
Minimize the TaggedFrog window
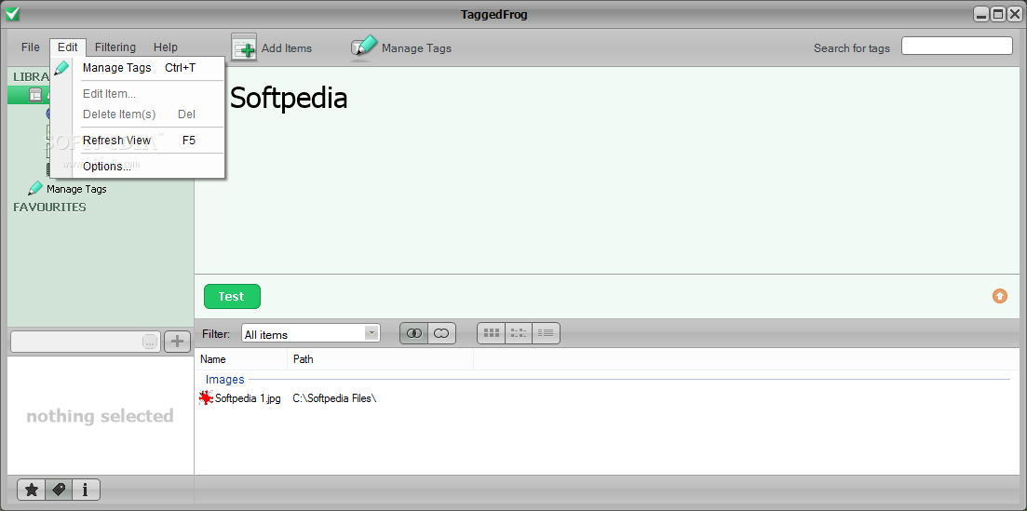pos(980,14)
